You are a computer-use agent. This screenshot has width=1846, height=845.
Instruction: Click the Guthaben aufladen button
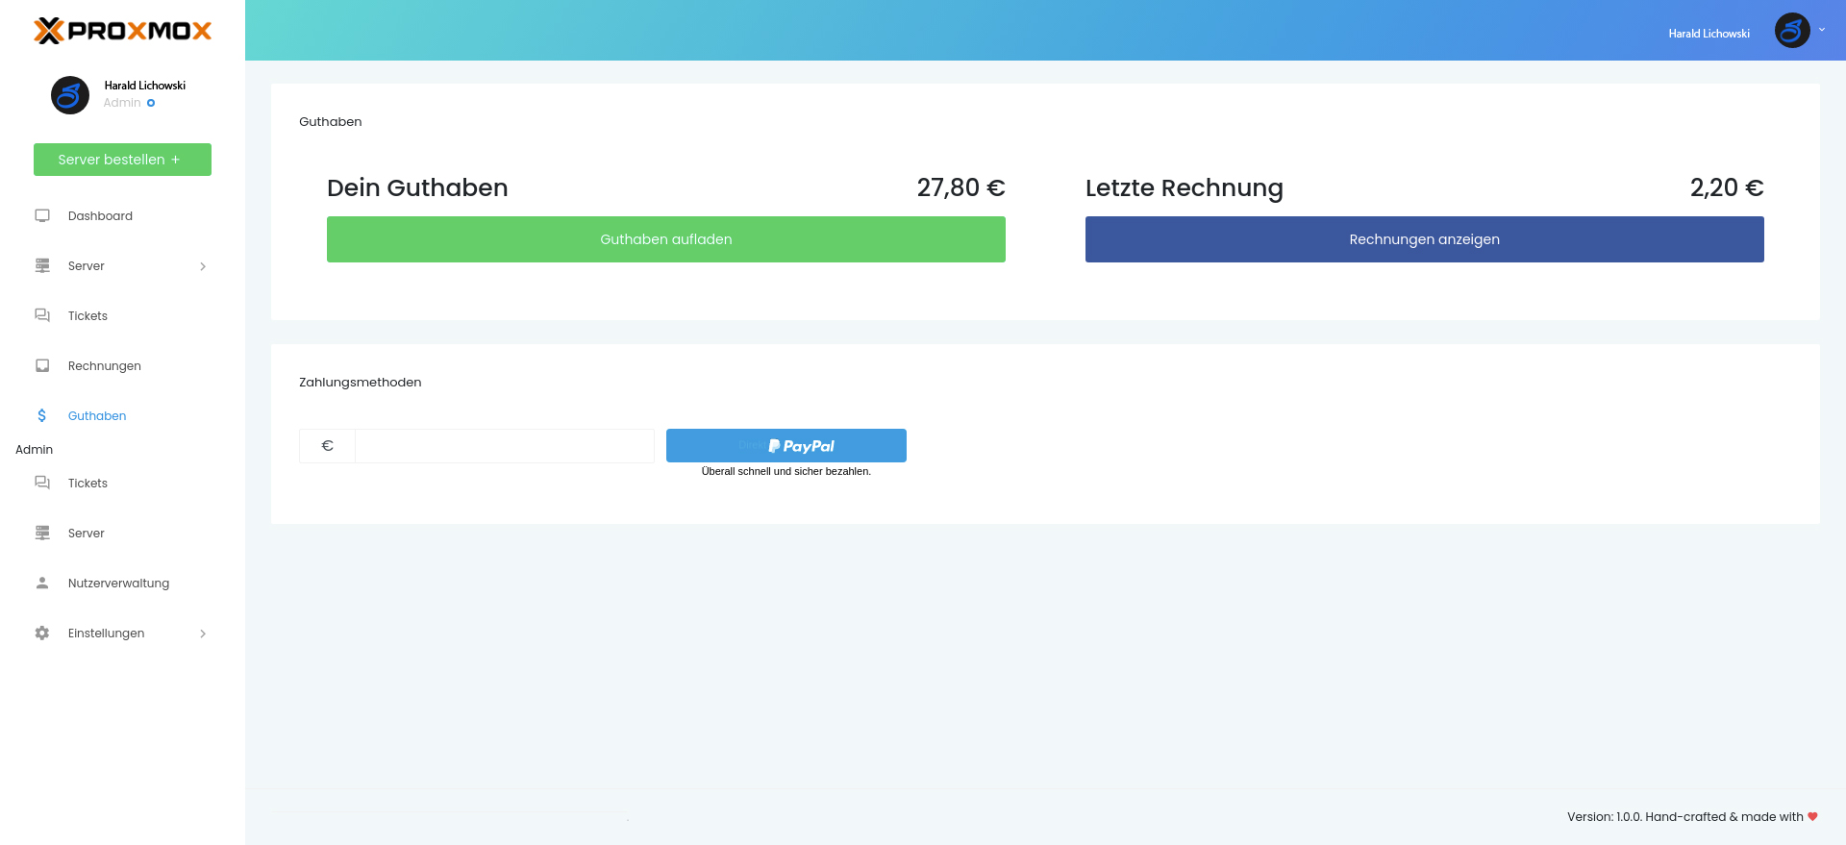(665, 239)
